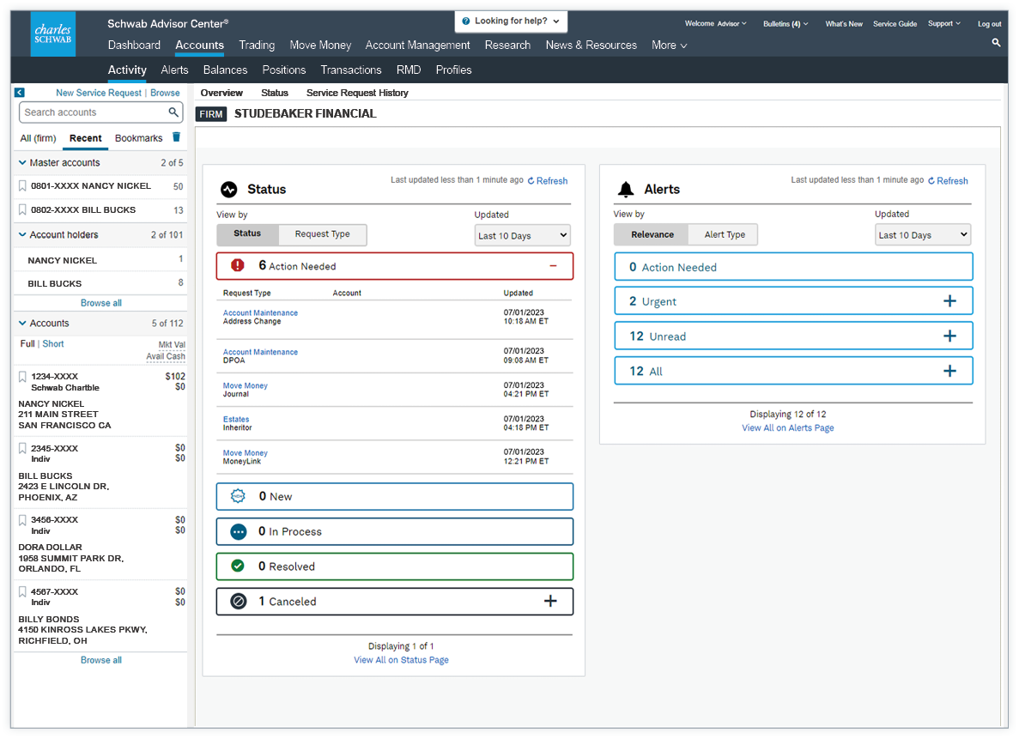Collapse the Account holders section
This screenshot has width=1019, height=739.
(x=22, y=234)
